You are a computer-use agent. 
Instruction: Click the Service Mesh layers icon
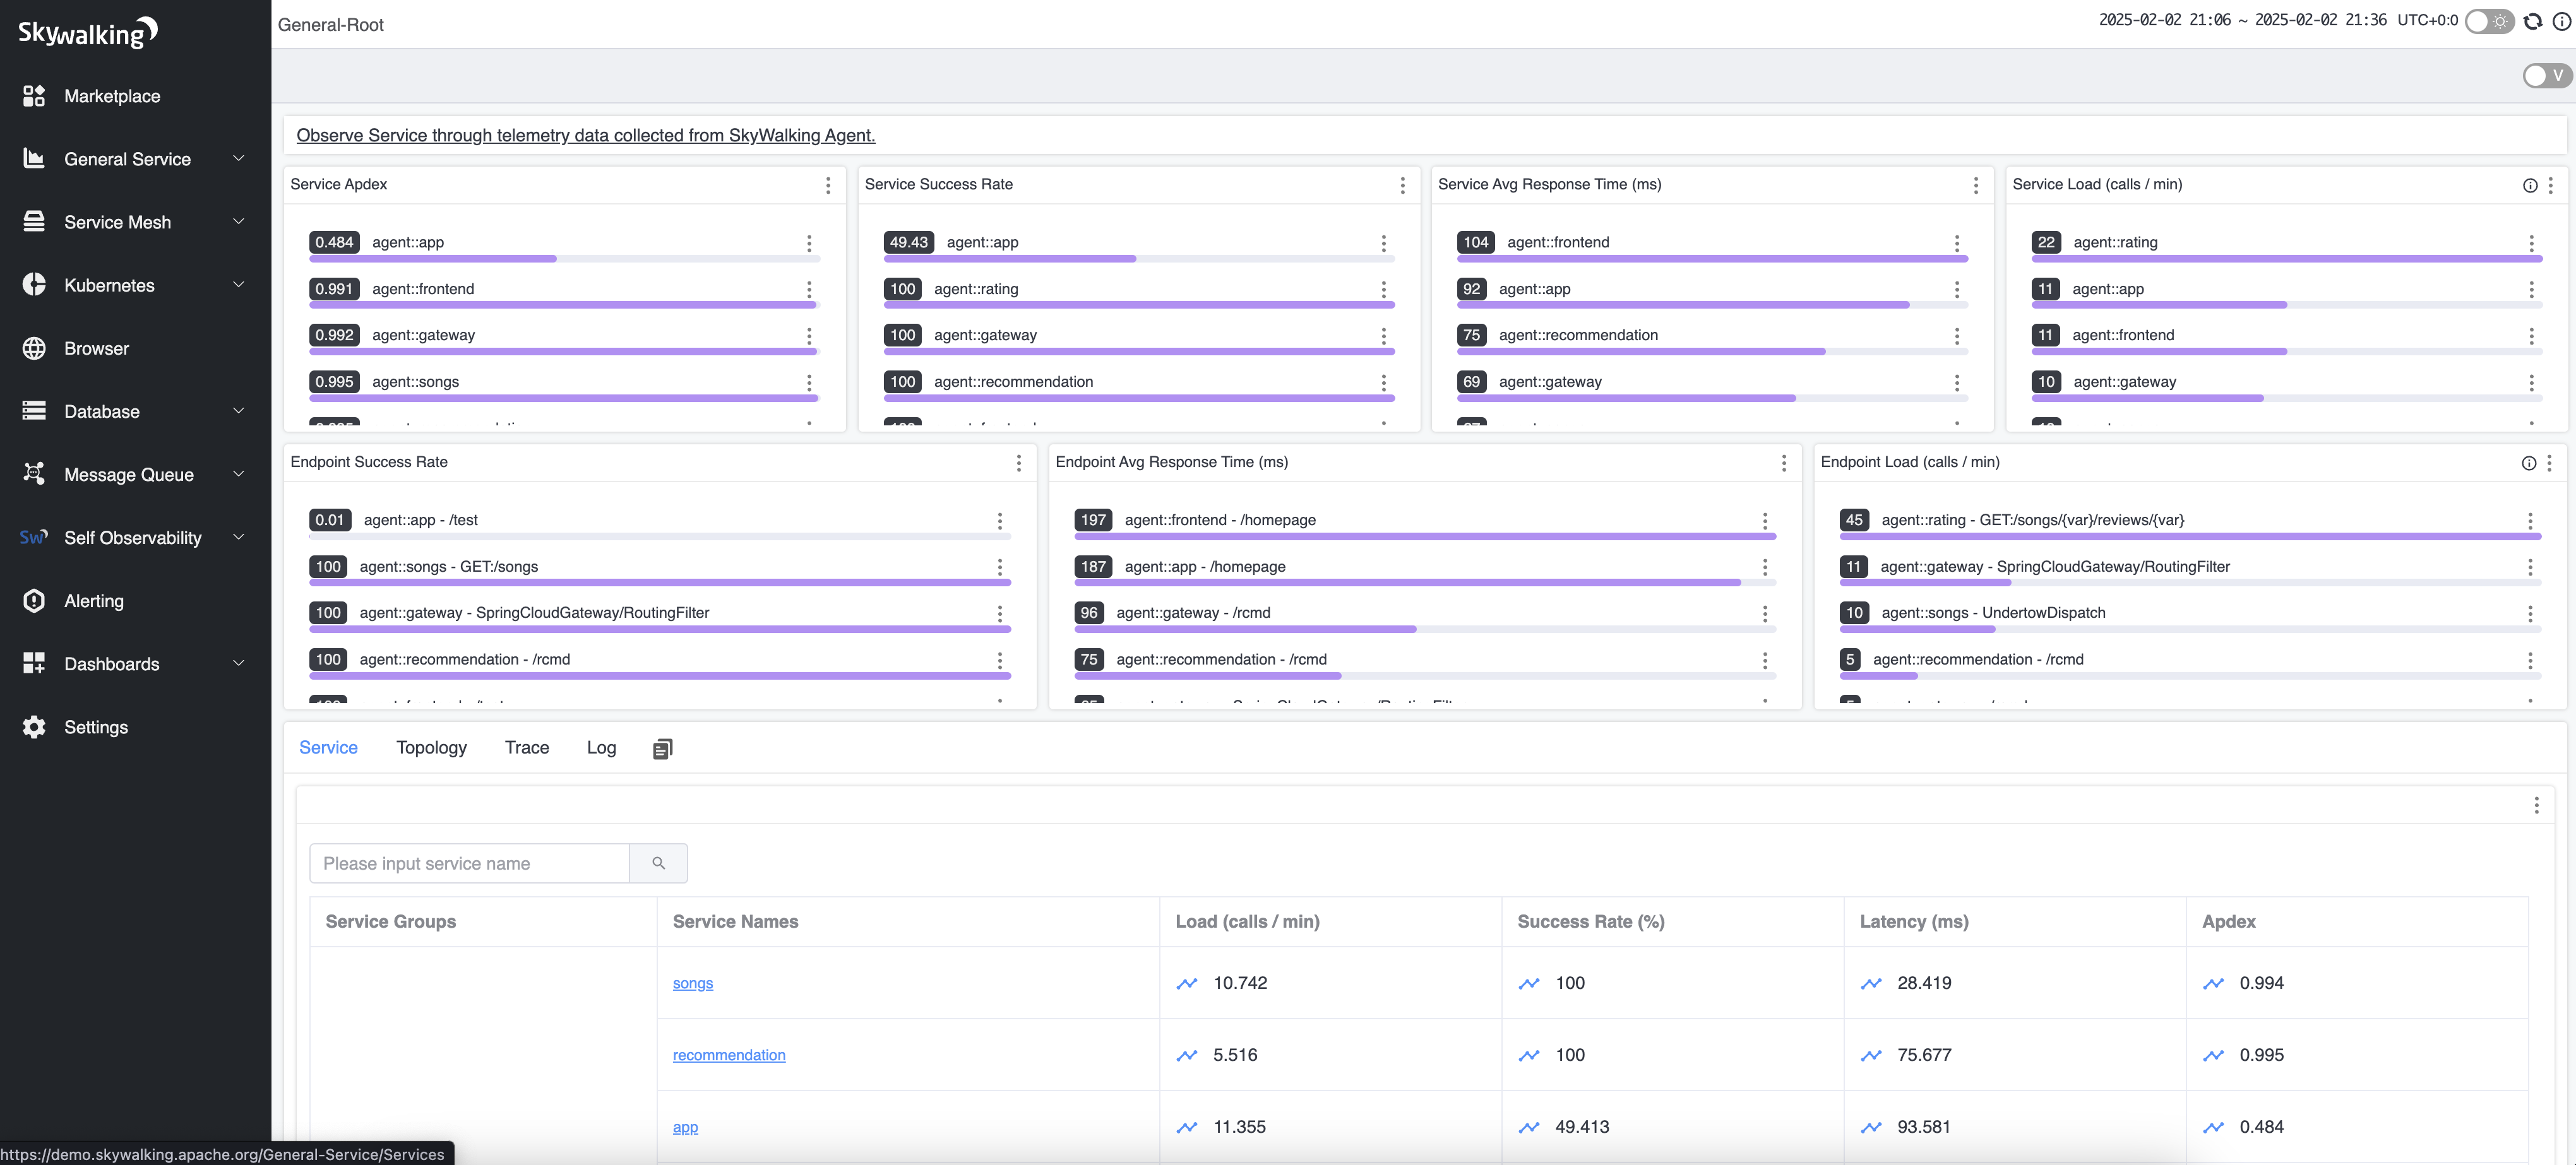pyautogui.click(x=34, y=222)
